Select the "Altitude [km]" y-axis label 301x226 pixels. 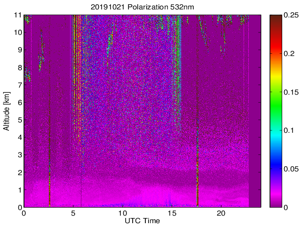point(7,111)
